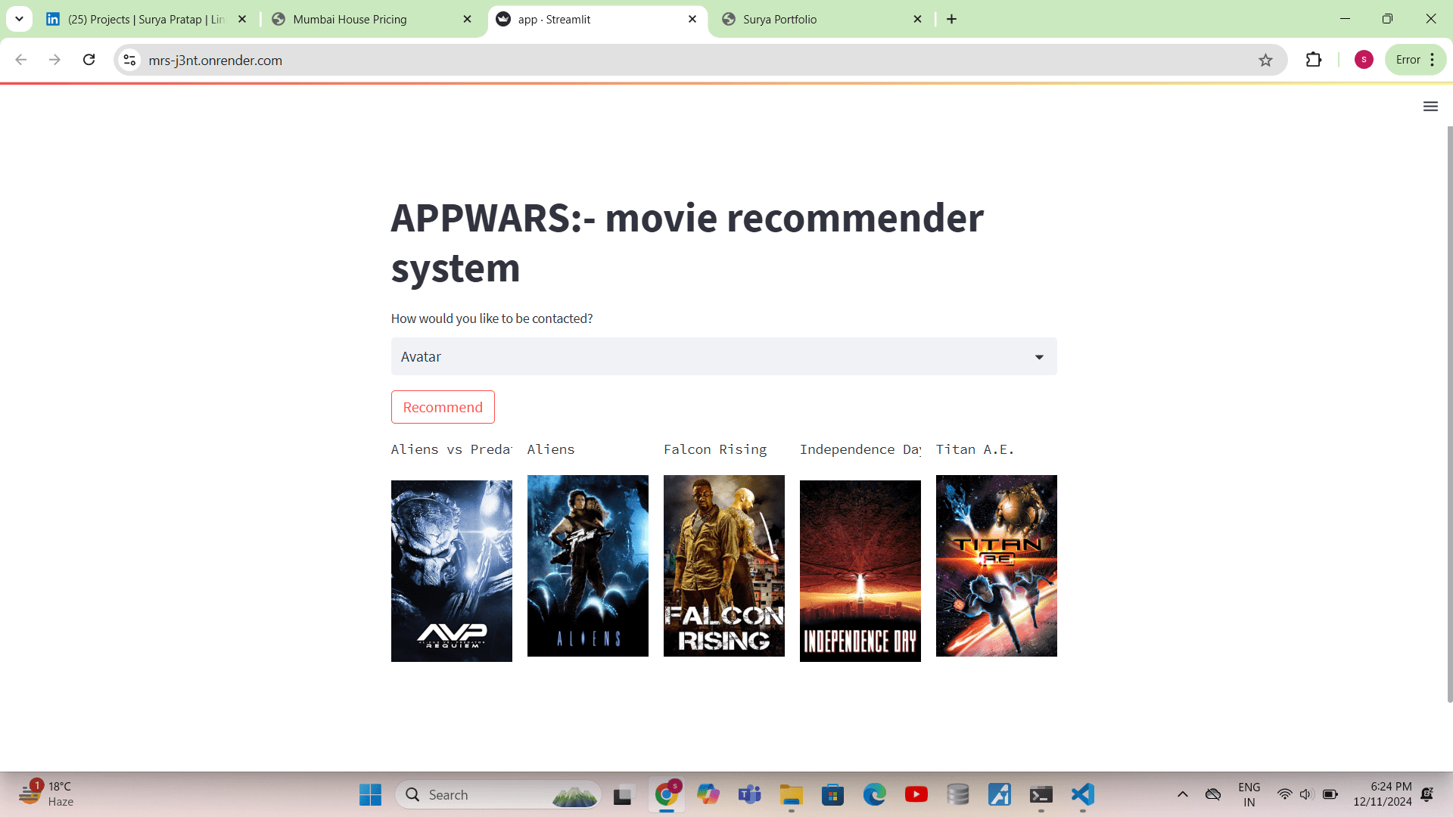Viewport: 1453px width, 817px height.
Task: Click the Titan A.E. movie poster
Action: [x=996, y=566]
